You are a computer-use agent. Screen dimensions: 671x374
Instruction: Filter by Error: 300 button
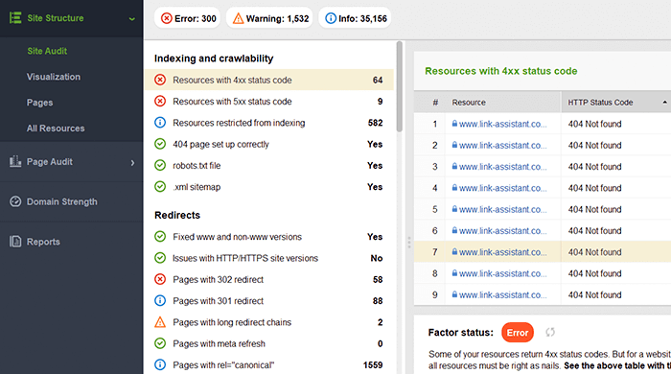pyautogui.click(x=188, y=18)
